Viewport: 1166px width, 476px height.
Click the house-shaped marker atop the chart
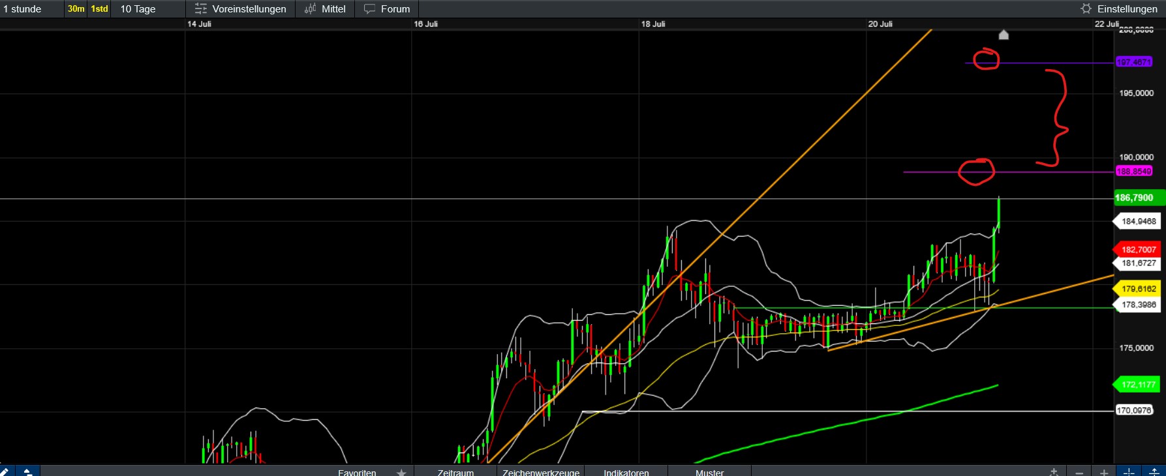[x=1004, y=35]
